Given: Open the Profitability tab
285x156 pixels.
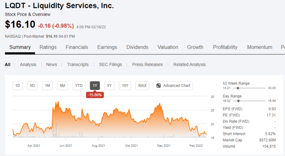Looking at the screenshot, I should (x=225, y=47).
